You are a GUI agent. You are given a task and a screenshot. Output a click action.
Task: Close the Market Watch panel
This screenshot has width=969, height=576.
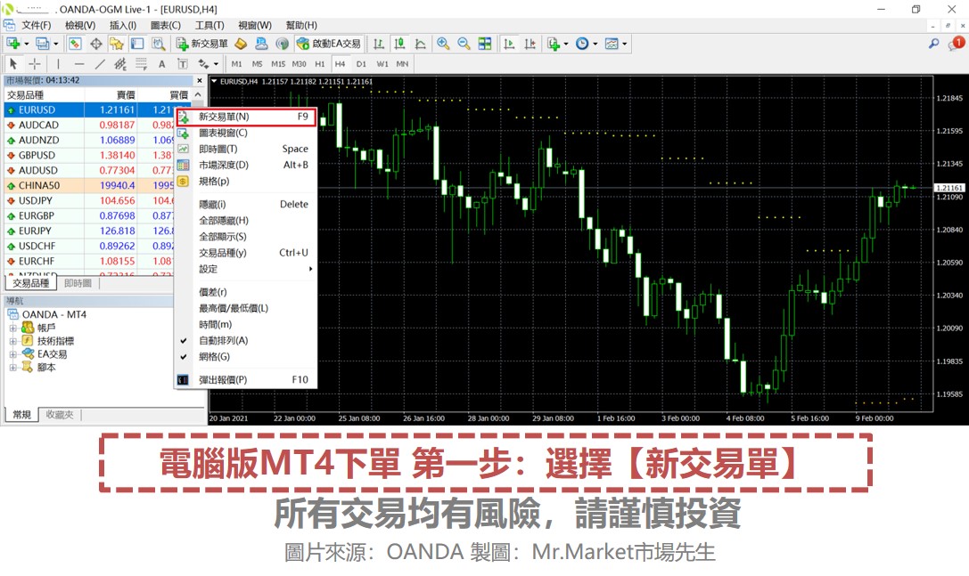tap(200, 80)
